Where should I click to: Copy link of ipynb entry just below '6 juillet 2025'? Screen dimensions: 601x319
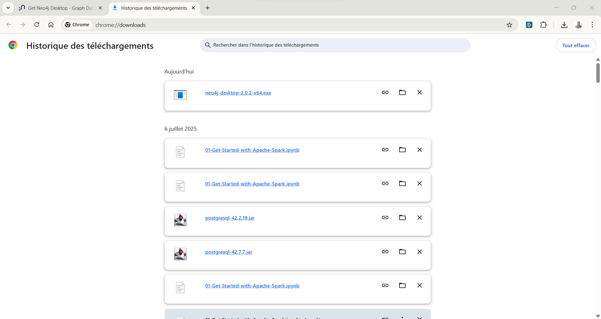click(385, 149)
